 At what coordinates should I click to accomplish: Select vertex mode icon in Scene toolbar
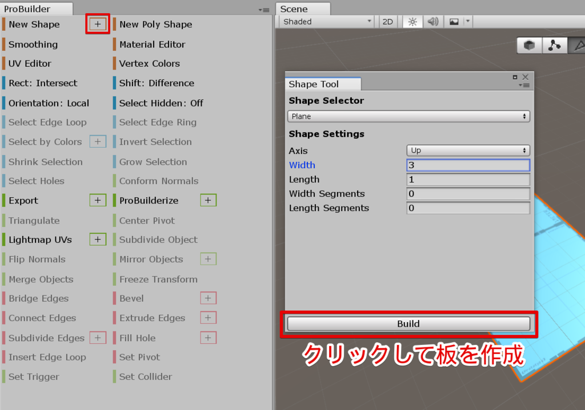point(554,46)
